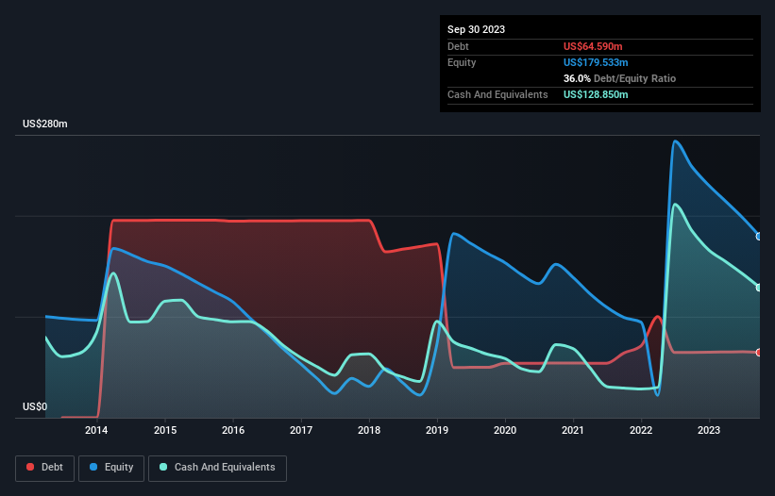Click the 2016 x-axis label

pos(233,430)
